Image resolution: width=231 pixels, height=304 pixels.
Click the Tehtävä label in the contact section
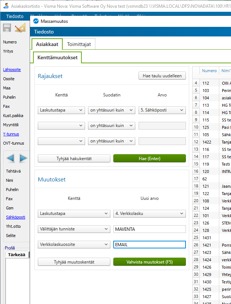pos(13,171)
